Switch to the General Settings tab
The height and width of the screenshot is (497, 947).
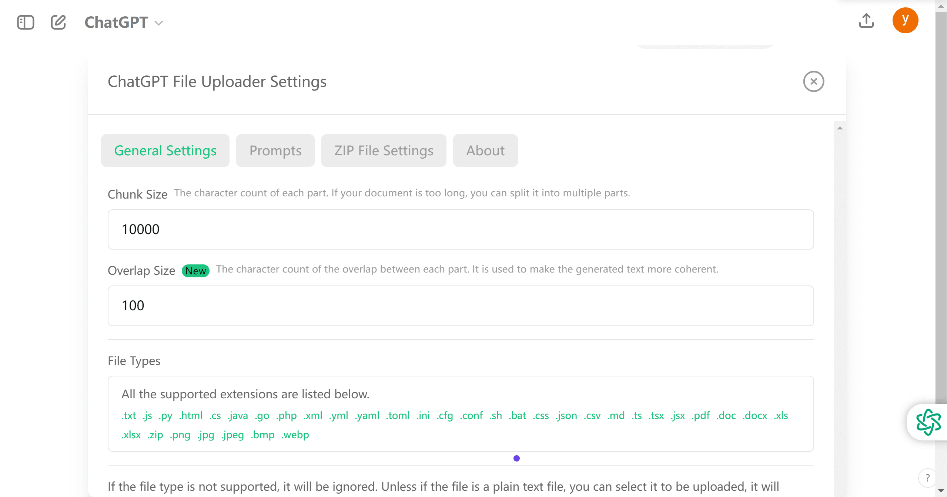pyautogui.click(x=165, y=151)
